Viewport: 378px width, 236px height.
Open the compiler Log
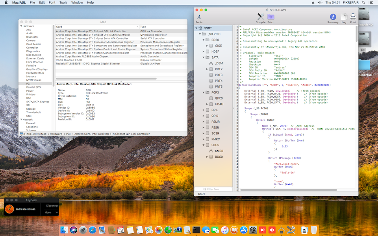(x=344, y=18)
